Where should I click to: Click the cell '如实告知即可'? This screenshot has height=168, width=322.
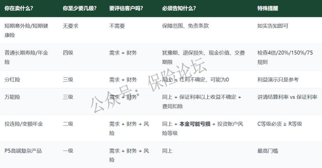pos(273,26)
